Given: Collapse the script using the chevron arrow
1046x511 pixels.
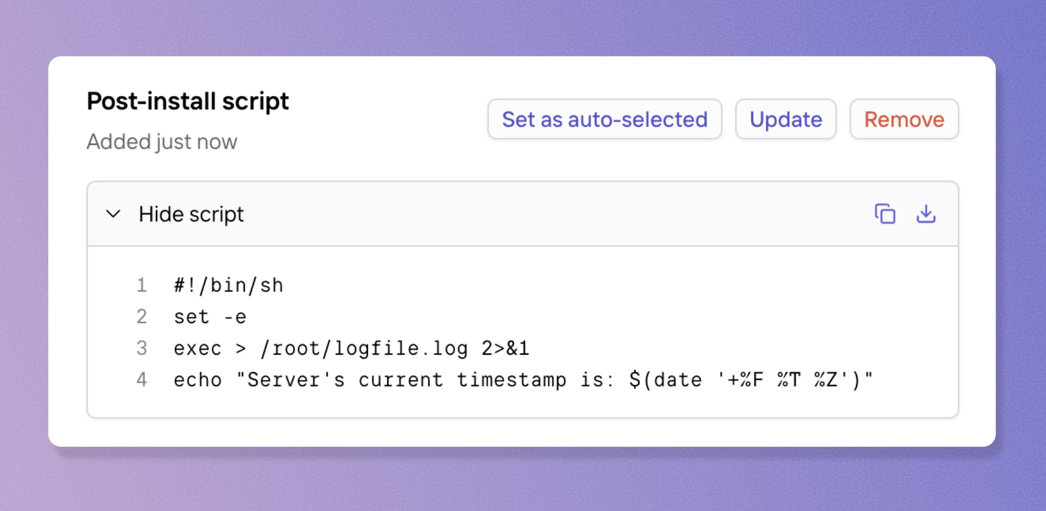Looking at the screenshot, I should 113,214.
